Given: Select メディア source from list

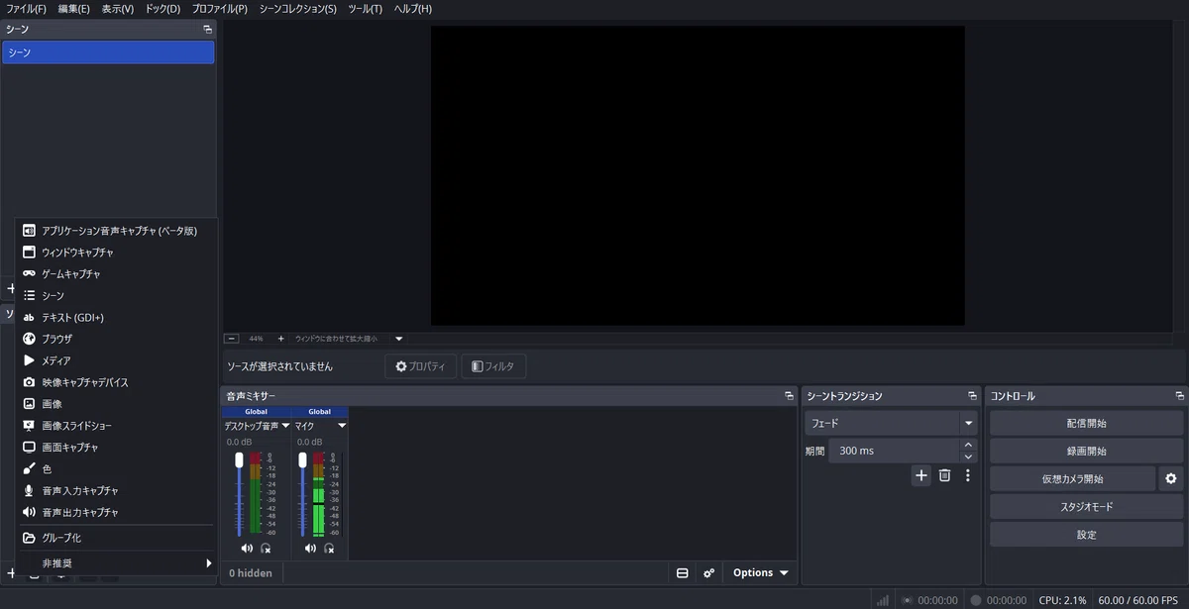Looking at the screenshot, I should 116,360.
